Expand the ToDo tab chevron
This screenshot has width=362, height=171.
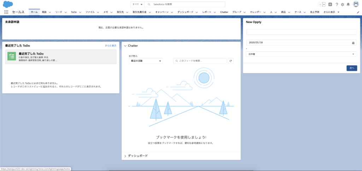(80, 12)
